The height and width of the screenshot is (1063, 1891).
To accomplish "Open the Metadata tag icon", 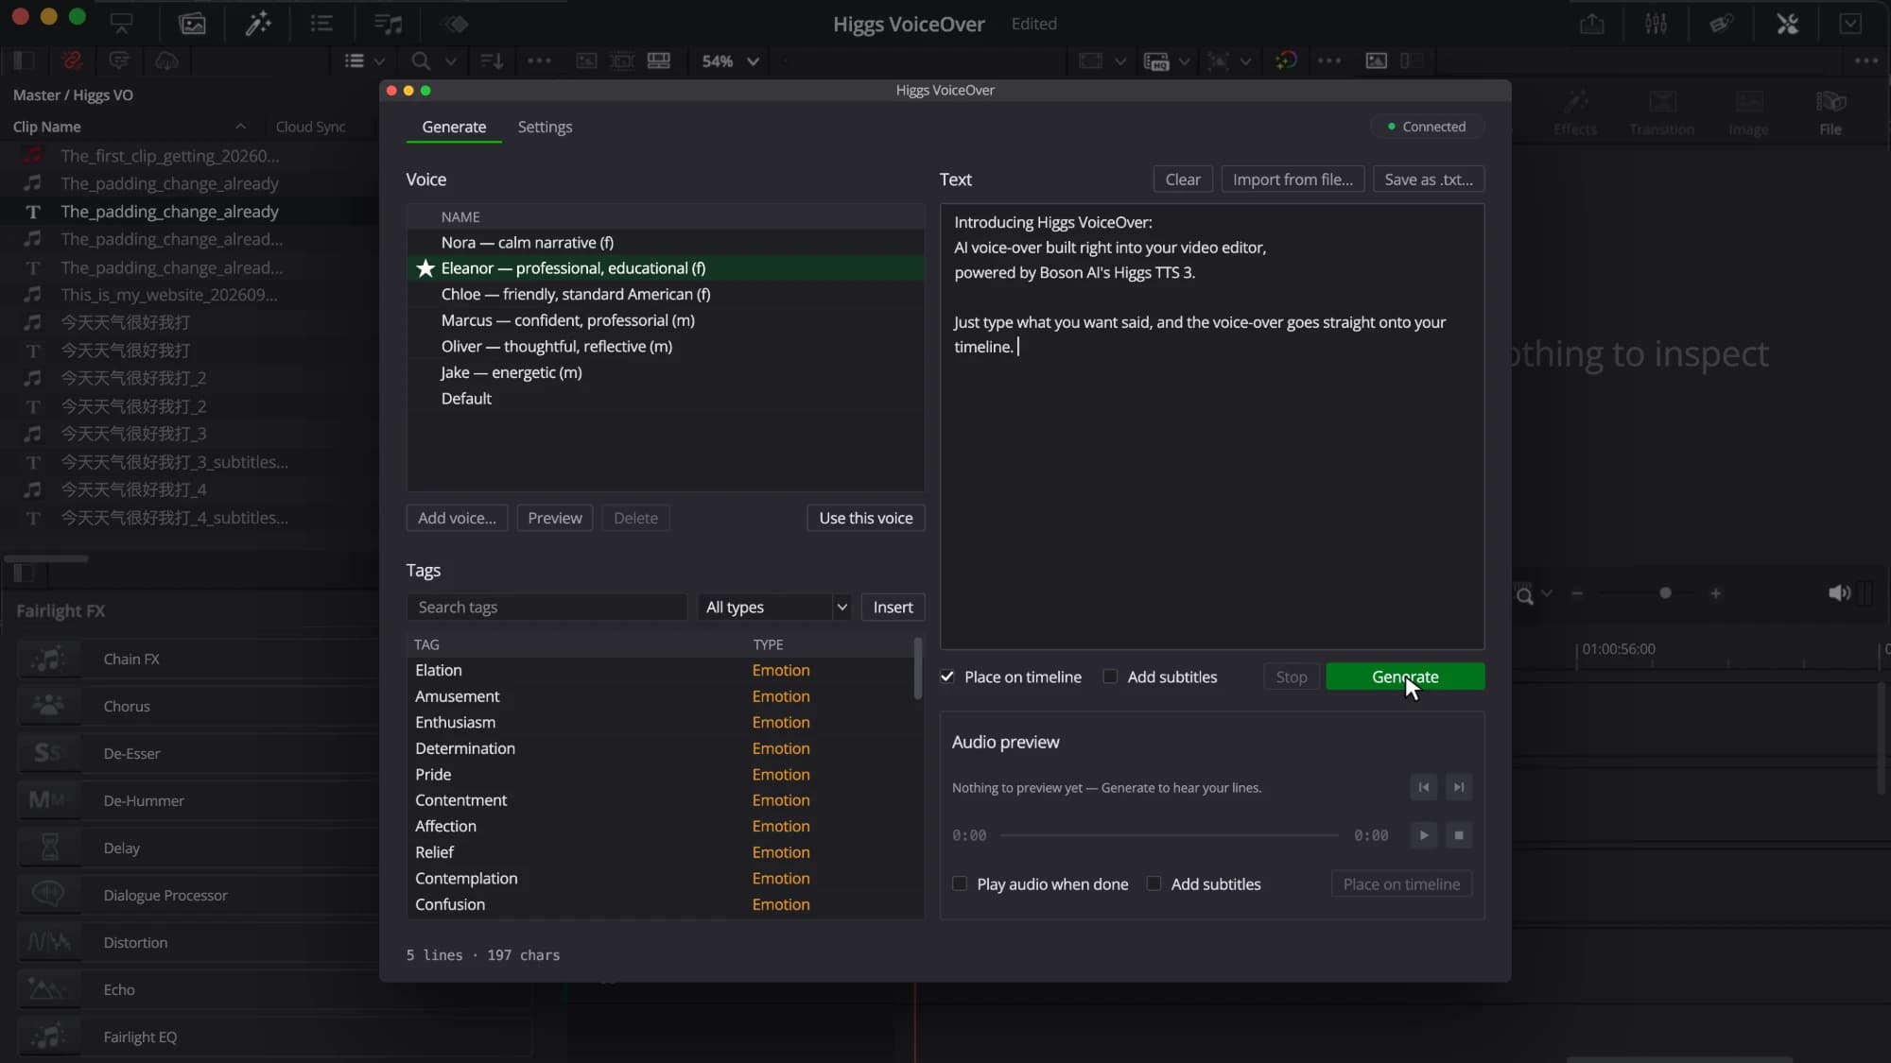I will 1722,24.
